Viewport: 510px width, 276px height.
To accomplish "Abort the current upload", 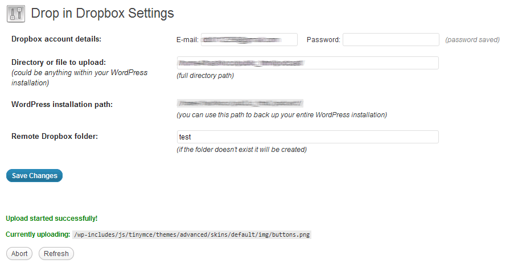I will pos(19,254).
